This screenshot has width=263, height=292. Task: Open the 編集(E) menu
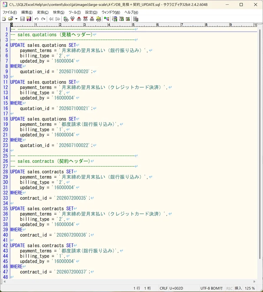click(x=27, y=12)
